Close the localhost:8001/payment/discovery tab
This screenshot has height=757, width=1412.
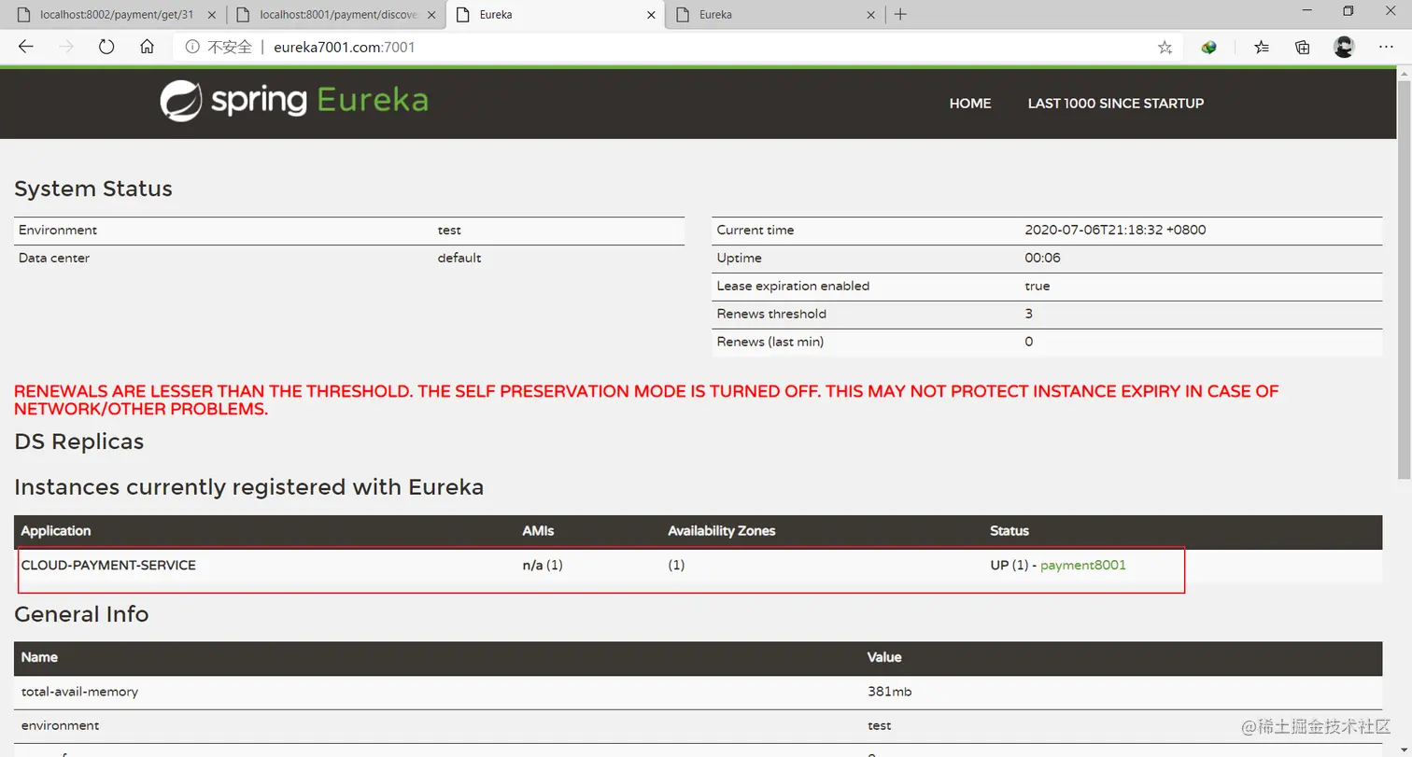431,15
